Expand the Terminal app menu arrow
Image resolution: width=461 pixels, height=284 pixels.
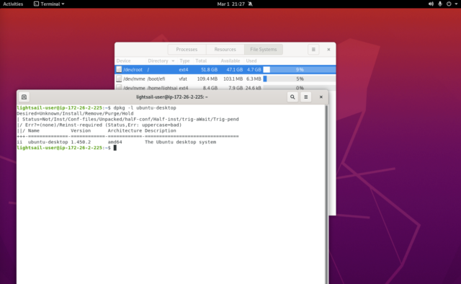[x=63, y=4]
